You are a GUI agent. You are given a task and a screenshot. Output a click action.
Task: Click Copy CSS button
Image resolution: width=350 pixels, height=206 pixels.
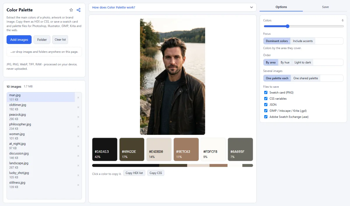click(x=156, y=173)
